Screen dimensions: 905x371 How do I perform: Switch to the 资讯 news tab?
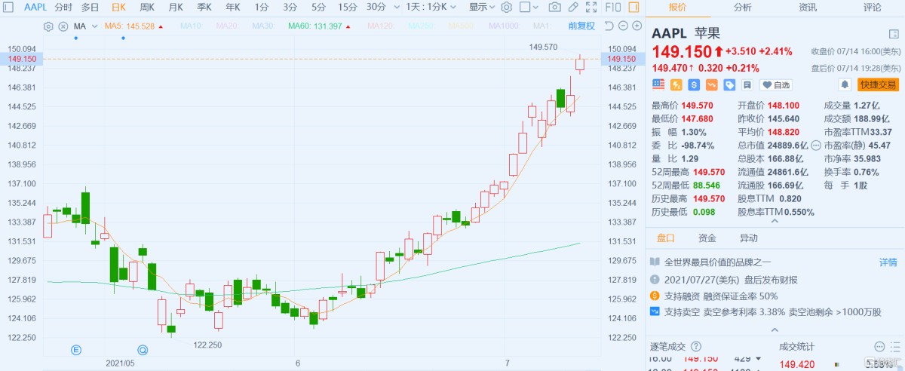pyautogui.click(x=808, y=8)
